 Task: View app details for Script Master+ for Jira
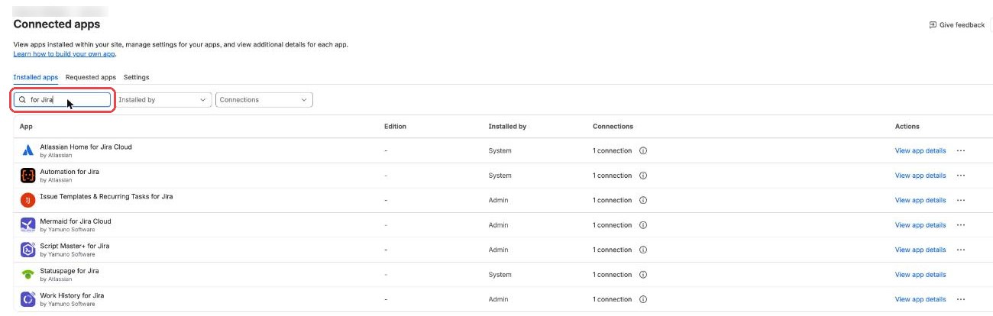[x=920, y=250]
